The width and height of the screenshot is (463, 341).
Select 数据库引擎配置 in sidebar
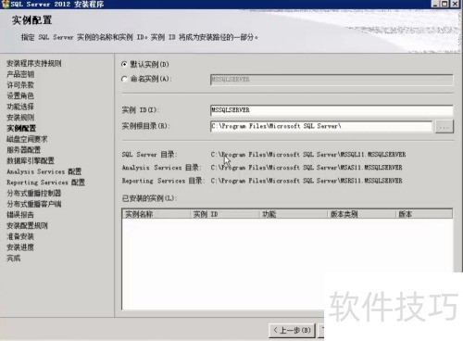(x=31, y=160)
